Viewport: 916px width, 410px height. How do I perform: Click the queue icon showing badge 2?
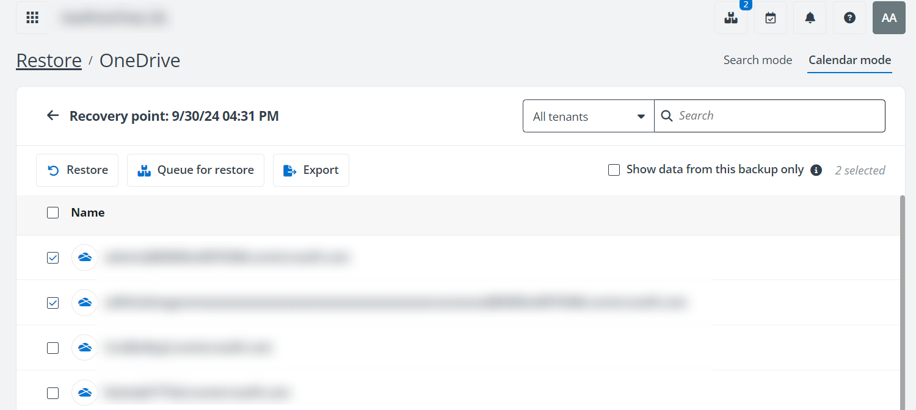731,18
